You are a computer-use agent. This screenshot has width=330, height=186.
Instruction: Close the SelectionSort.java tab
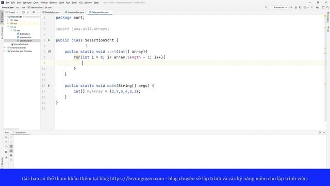tap(110, 12)
